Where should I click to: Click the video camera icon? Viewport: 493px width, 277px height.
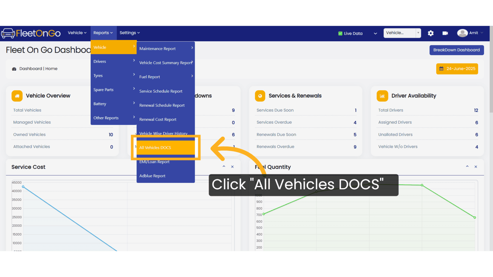click(x=445, y=33)
